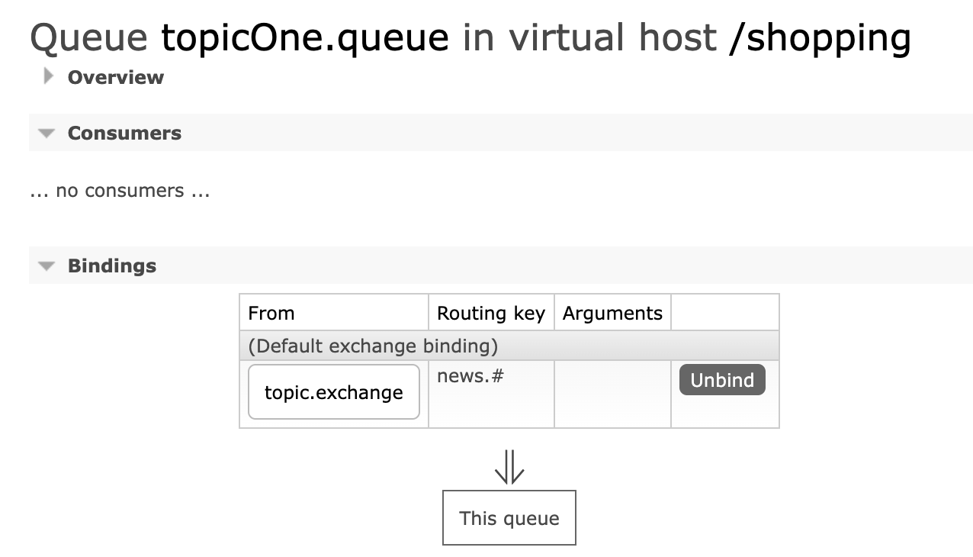Select the Default exchange binding row
The height and width of the screenshot is (557, 973).
509,346
